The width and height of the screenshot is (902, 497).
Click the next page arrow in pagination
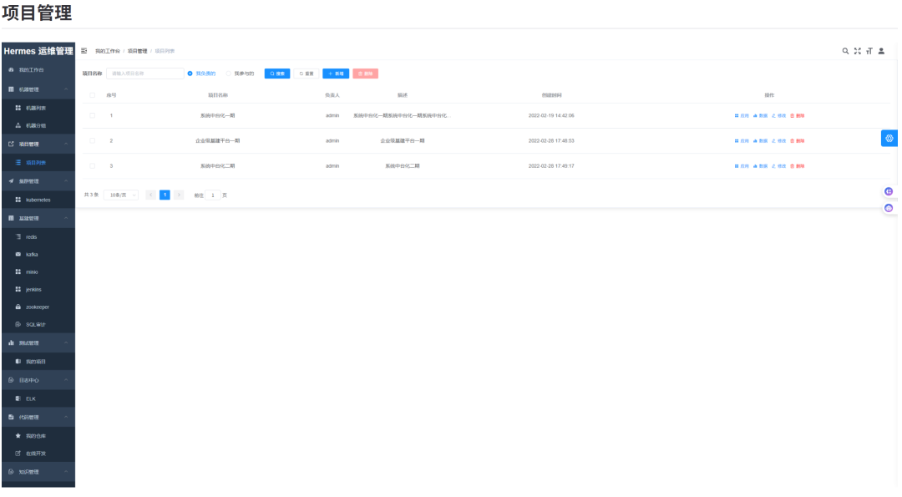(x=179, y=195)
